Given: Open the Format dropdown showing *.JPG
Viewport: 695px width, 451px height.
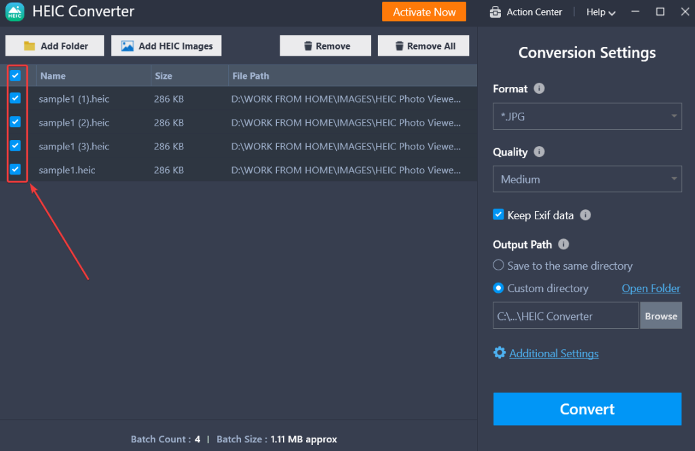Looking at the screenshot, I should [587, 116].
